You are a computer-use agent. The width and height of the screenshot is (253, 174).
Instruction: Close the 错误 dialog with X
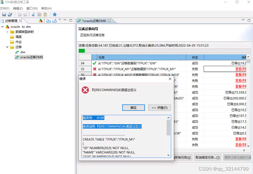(x=170, y=79)
